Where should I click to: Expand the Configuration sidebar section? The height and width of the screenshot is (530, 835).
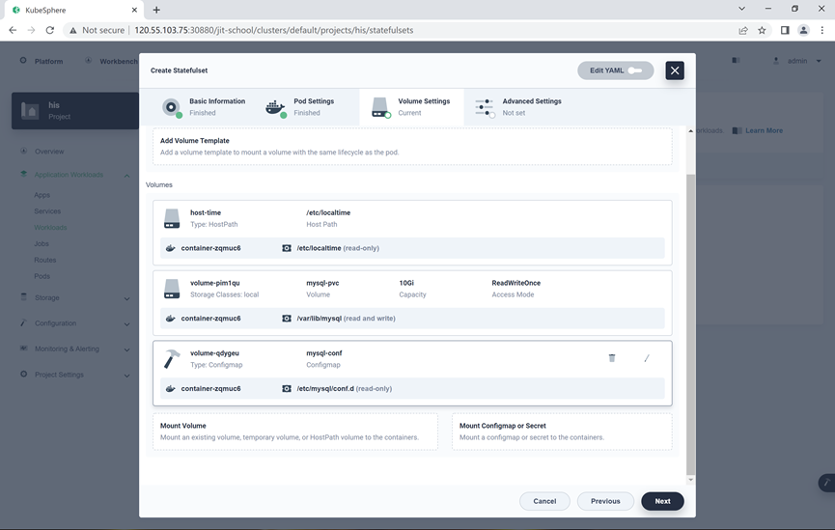[x=126, y=324]
